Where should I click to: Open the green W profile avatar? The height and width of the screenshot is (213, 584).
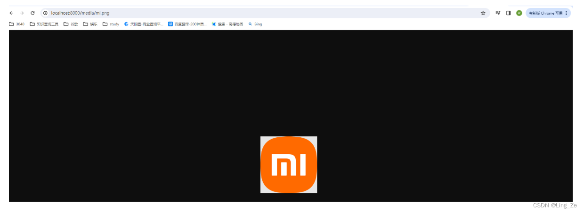coord(519,13)
